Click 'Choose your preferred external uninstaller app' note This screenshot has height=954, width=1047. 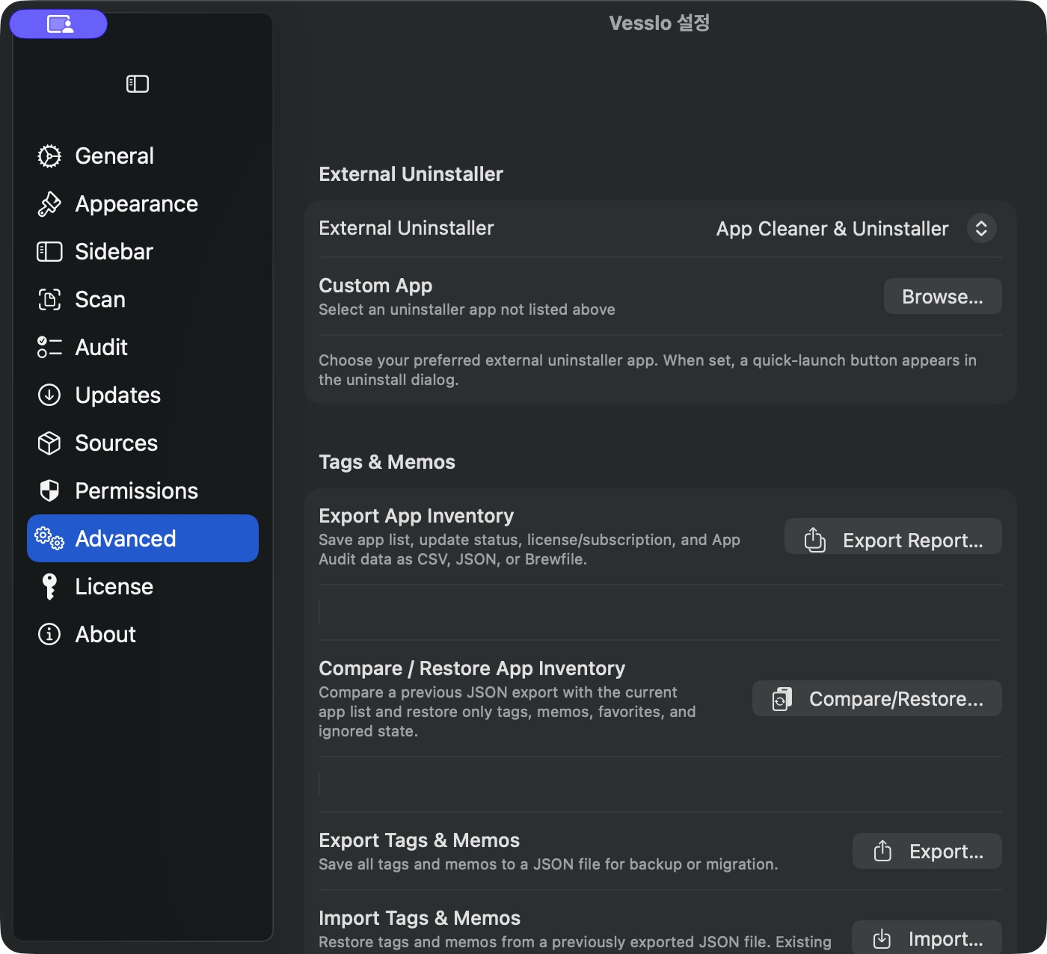[x=648, y=370]
